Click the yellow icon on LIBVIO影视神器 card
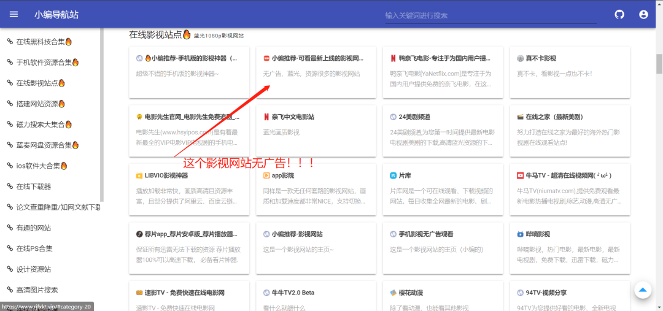 (139, 175)
